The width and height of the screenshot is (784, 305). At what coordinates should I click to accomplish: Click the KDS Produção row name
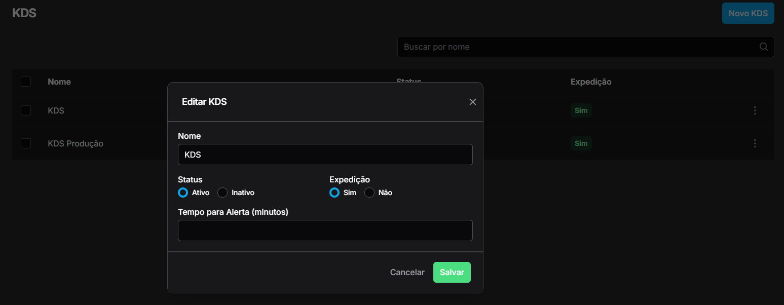point(76,143)
